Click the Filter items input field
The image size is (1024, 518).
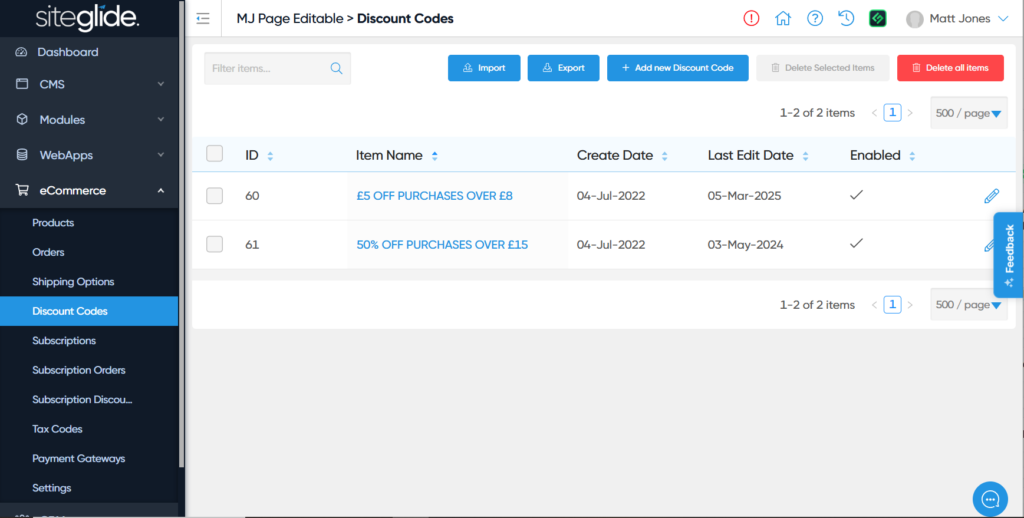coord(266,68)
